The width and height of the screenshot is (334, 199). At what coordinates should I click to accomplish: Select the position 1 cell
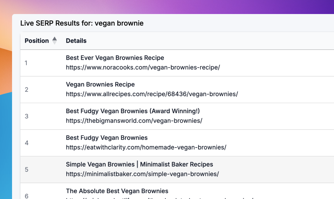tap(26, 63)
